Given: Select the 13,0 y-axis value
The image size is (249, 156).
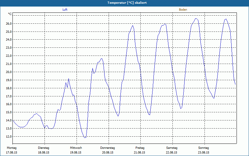Looking at the screenshot, I should click(x=9, y=129).
